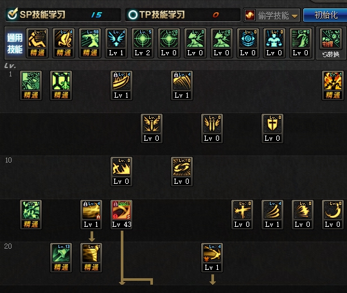The image size is (347, 293).
Task: Select the blue winged skill icon Lv 1
Action: 116,43
